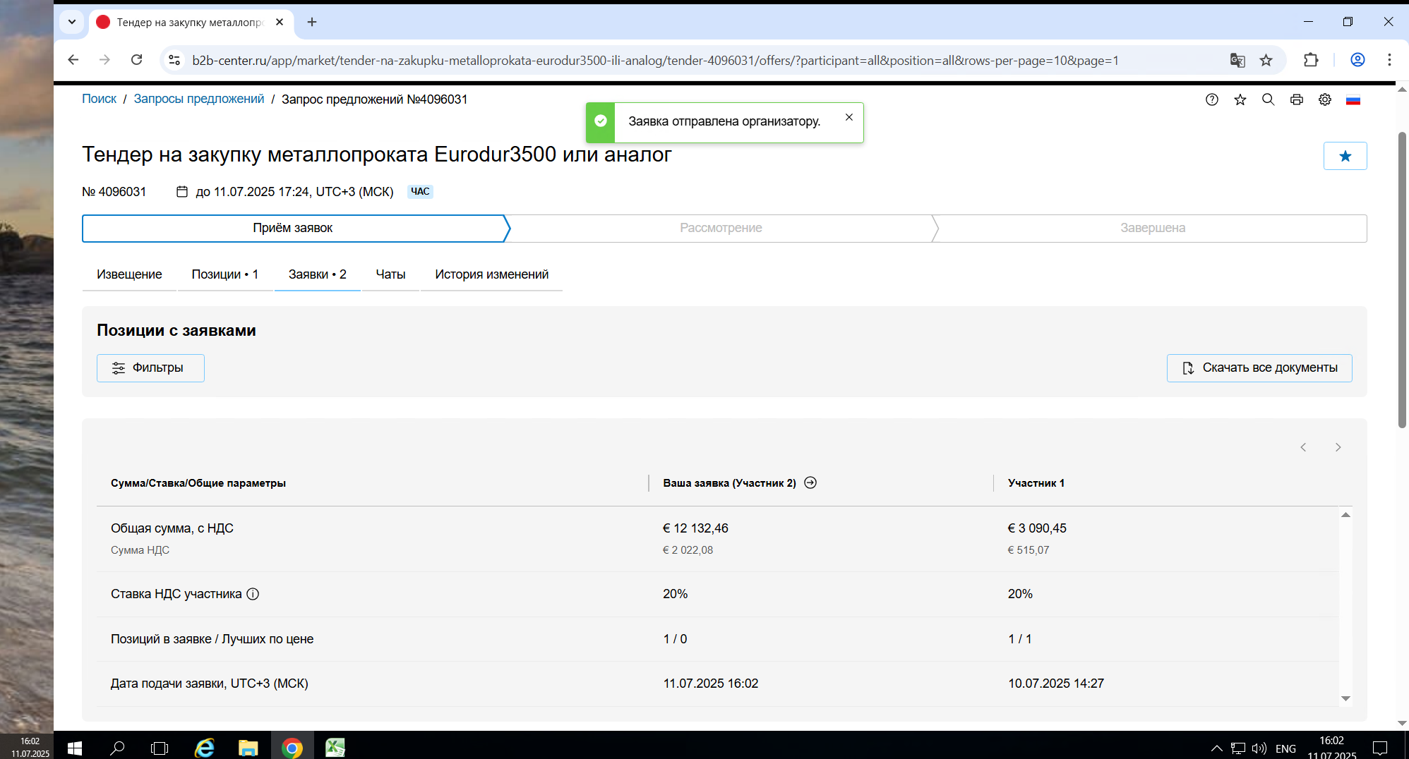Open the volume control in system tray

tap(1259, 748)
